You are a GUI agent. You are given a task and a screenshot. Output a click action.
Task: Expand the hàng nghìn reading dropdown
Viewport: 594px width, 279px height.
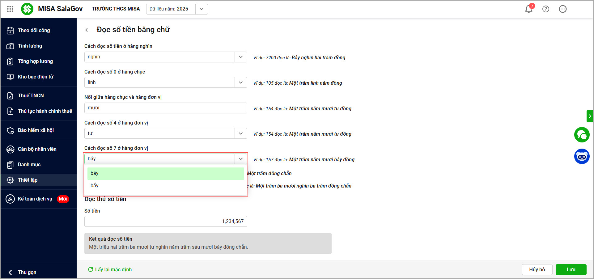point(241,57)
